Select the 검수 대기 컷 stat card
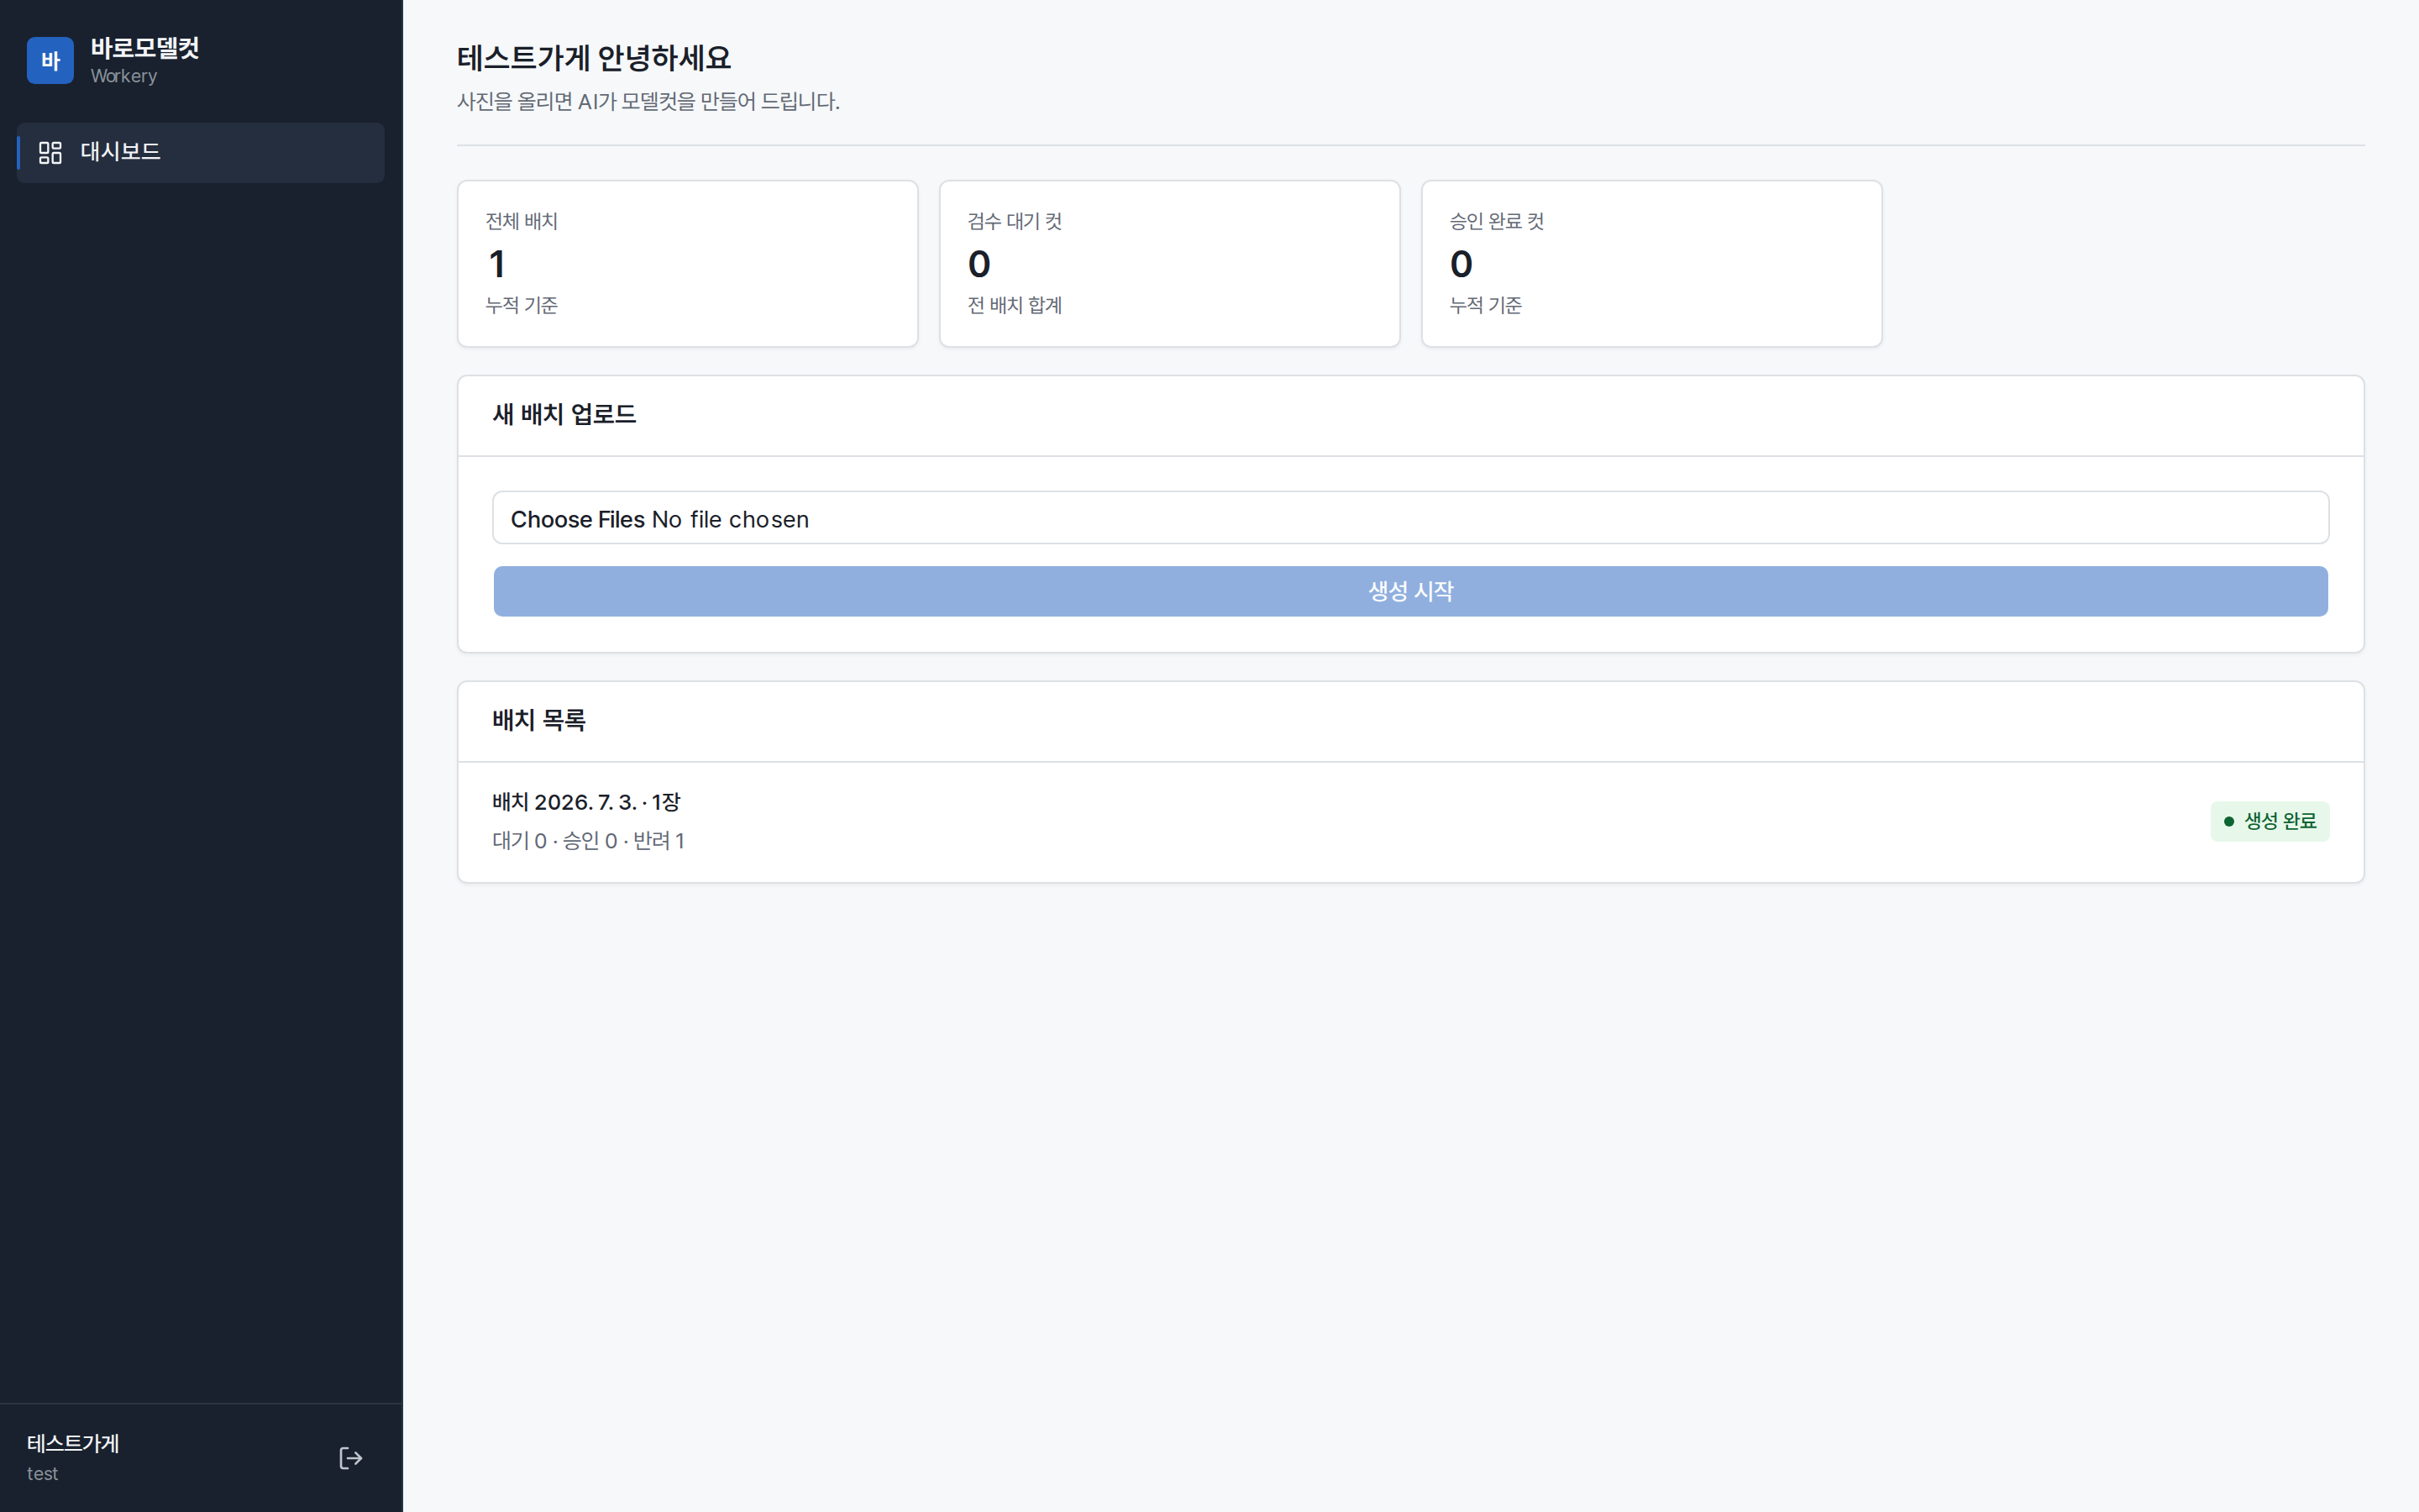2419x1512 pixels. [1169, 264]
